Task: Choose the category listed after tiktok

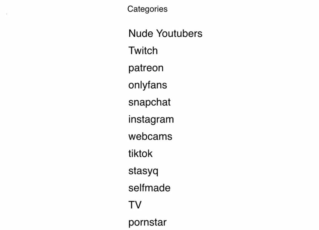Action: (143, 171)
